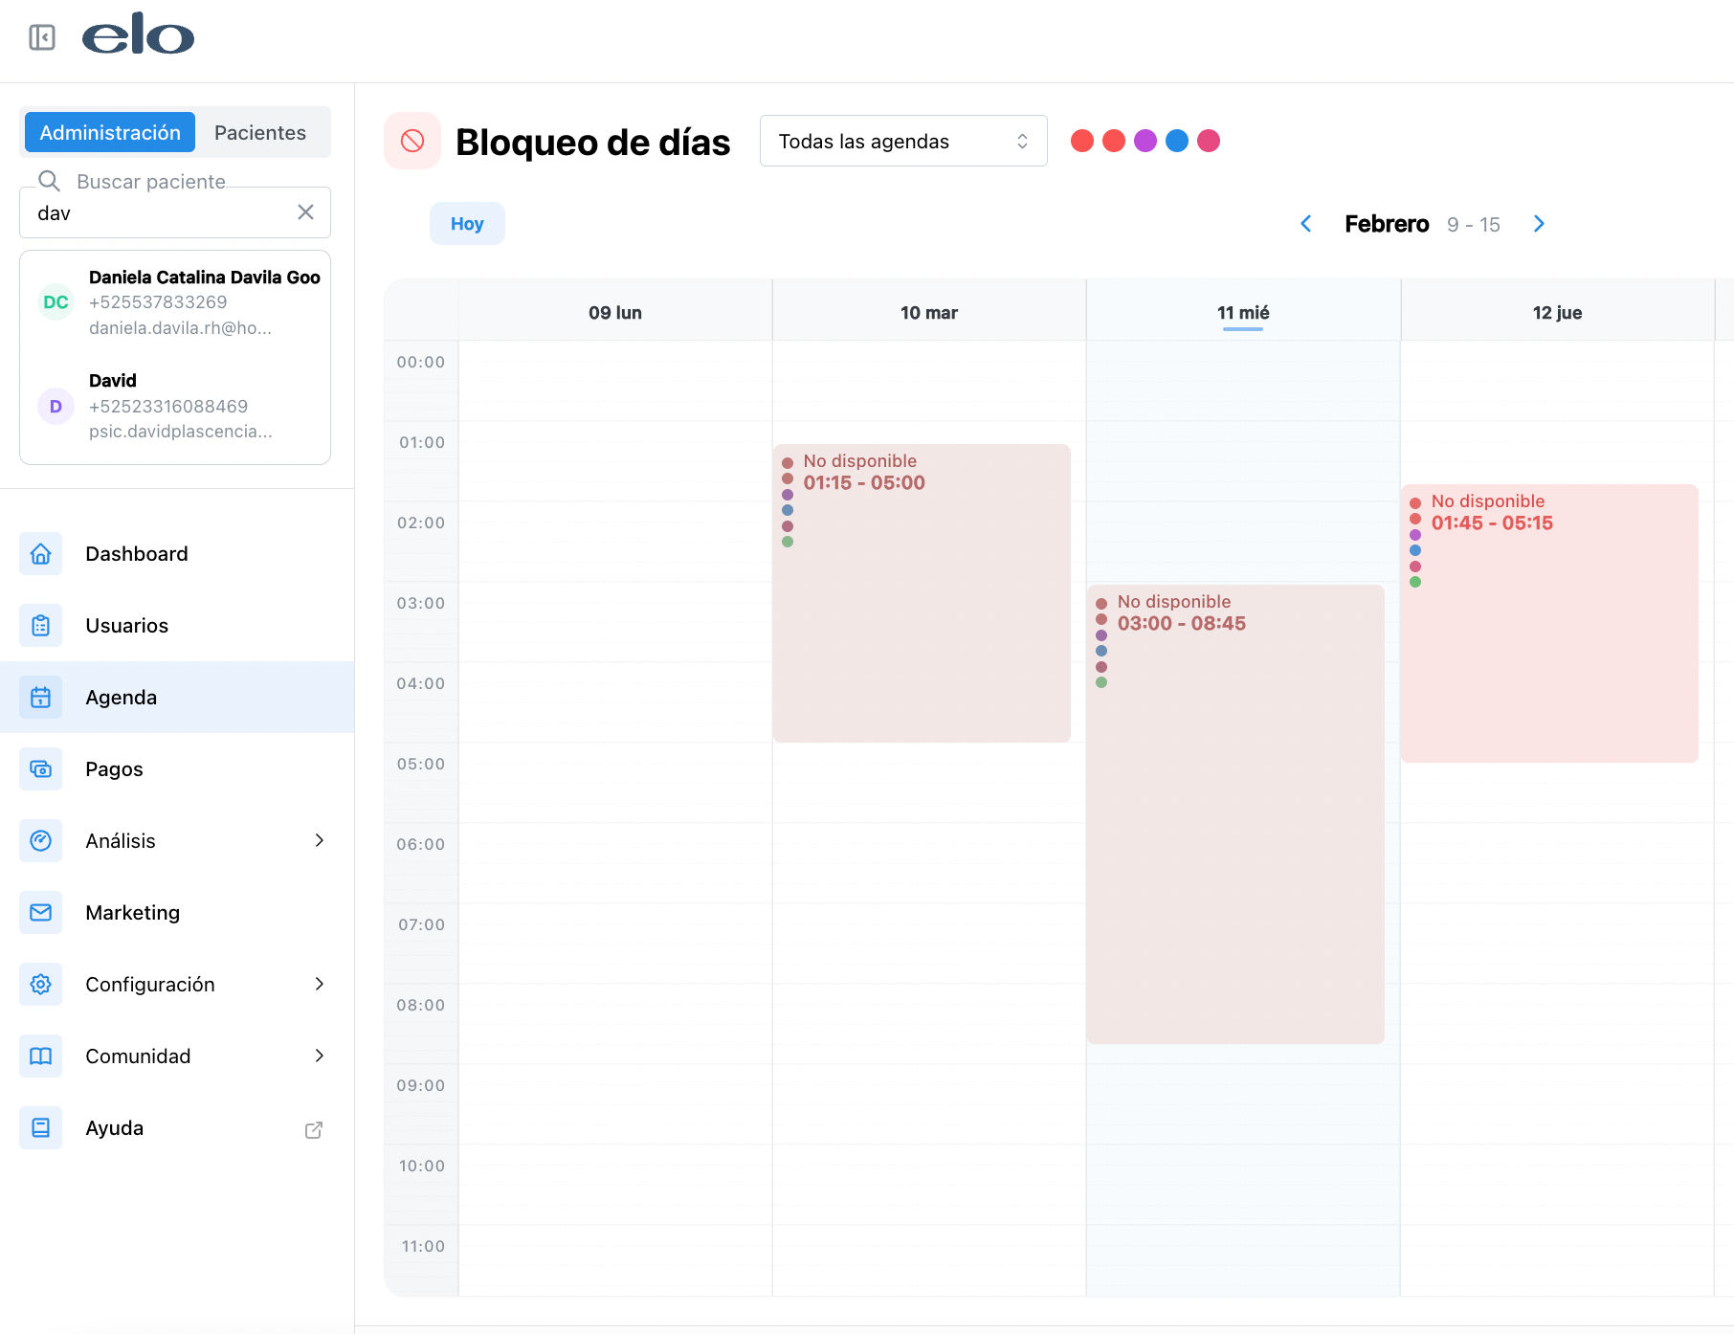This screenshot has height=1334, width=1734.
Task: Go to previous week with left chevron
Action: click(x=1305, y=224)
